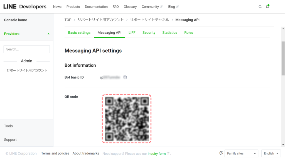Switch to the Basic settings tab
285x160 pixels.
pyautogui.click(x=79, y=33)
